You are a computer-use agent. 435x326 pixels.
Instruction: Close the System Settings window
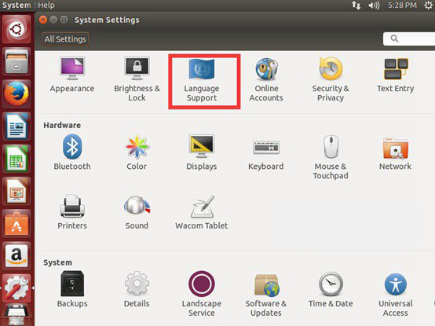click(43, 20)
